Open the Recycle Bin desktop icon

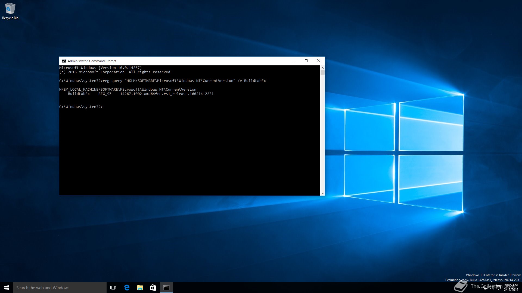(x=10, y=11)
